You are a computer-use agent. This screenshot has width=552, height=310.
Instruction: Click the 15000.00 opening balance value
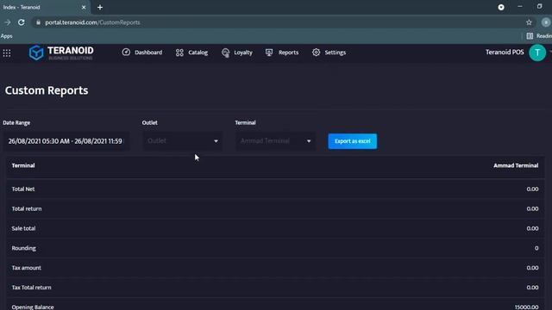[x=526, y=307]
